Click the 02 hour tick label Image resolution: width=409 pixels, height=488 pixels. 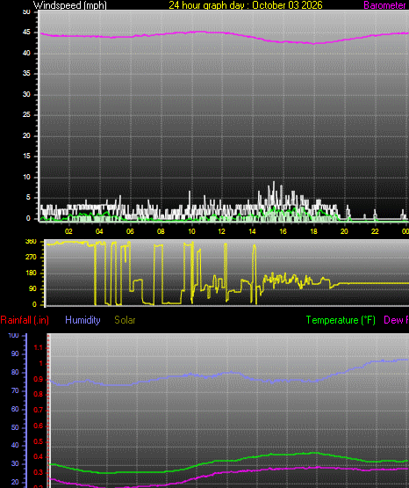[68, 231]
